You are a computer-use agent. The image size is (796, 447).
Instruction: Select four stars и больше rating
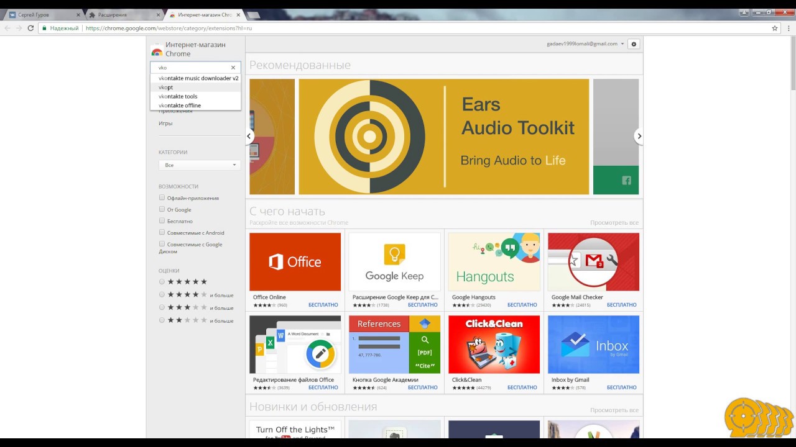(162, 295)
